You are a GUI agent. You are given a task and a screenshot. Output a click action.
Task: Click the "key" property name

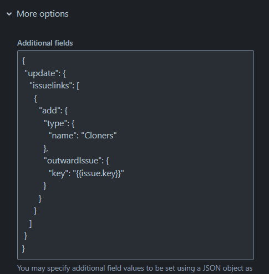coord(58,173)
